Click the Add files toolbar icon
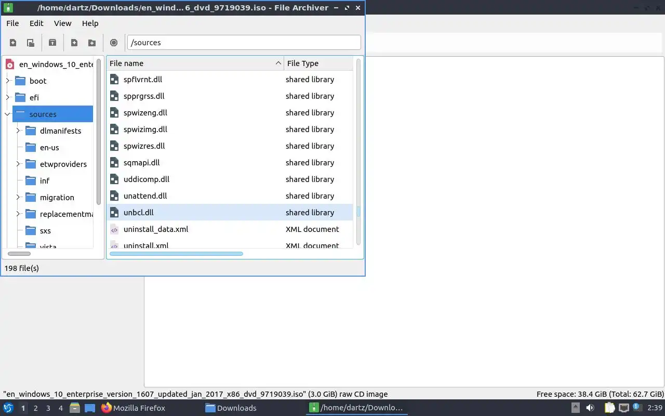The width and height of the screenshot is (665, 416). (74, 43)
